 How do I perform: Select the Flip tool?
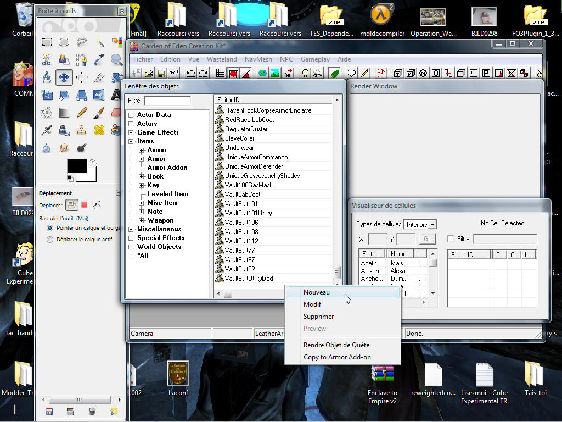click(x=99, y=95)
